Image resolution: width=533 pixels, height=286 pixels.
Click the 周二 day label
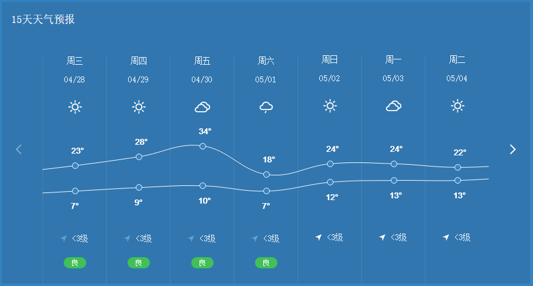[x=457, y=60]
